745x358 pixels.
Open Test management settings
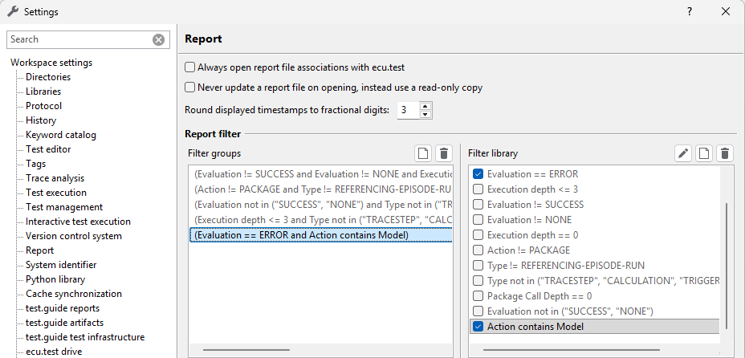[x=64, y=207]
